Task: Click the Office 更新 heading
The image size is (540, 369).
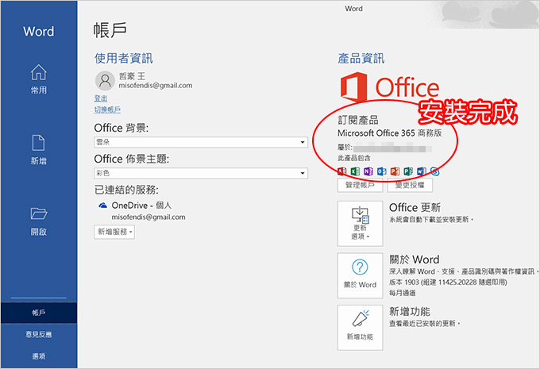Action: pyautogui.click(x=415, y=208)
